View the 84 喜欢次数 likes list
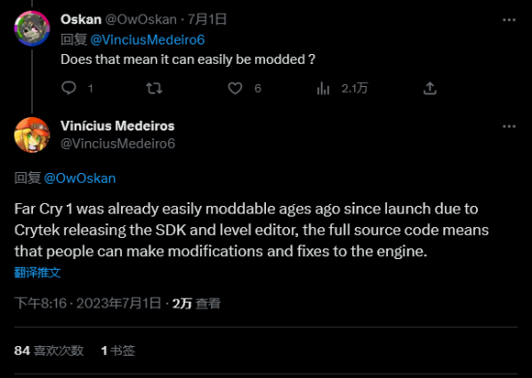 point(49,350)
